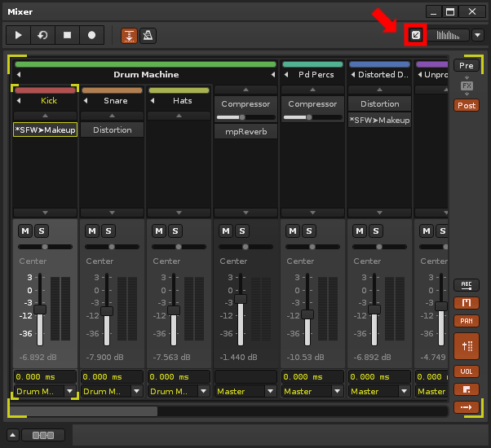Image resolution: width=491 pixels, height=448 pixels.
Task: Mute the Drum Machine group track
Action: point(226,231)
